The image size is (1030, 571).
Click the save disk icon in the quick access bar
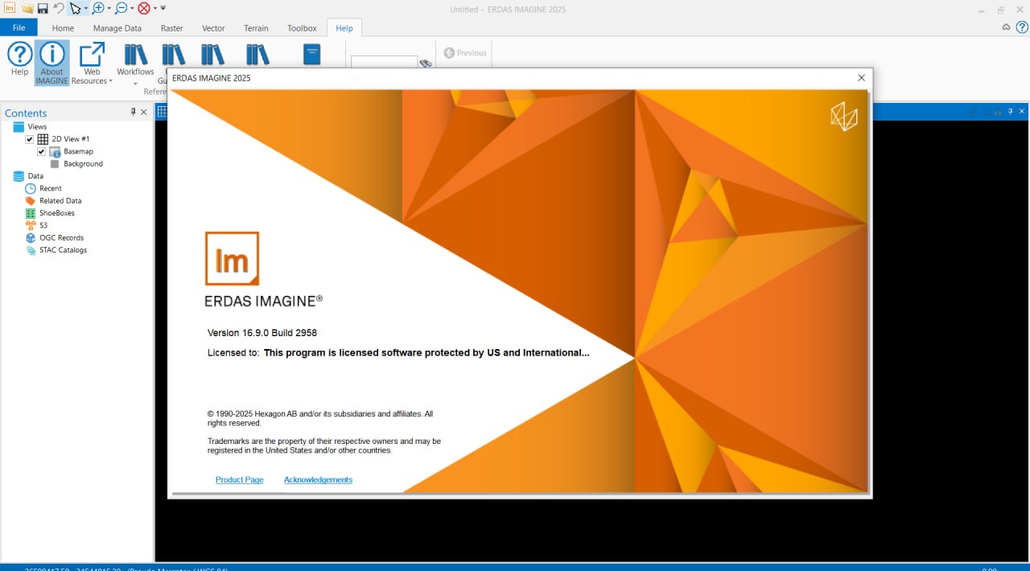[x=43, y=8]
